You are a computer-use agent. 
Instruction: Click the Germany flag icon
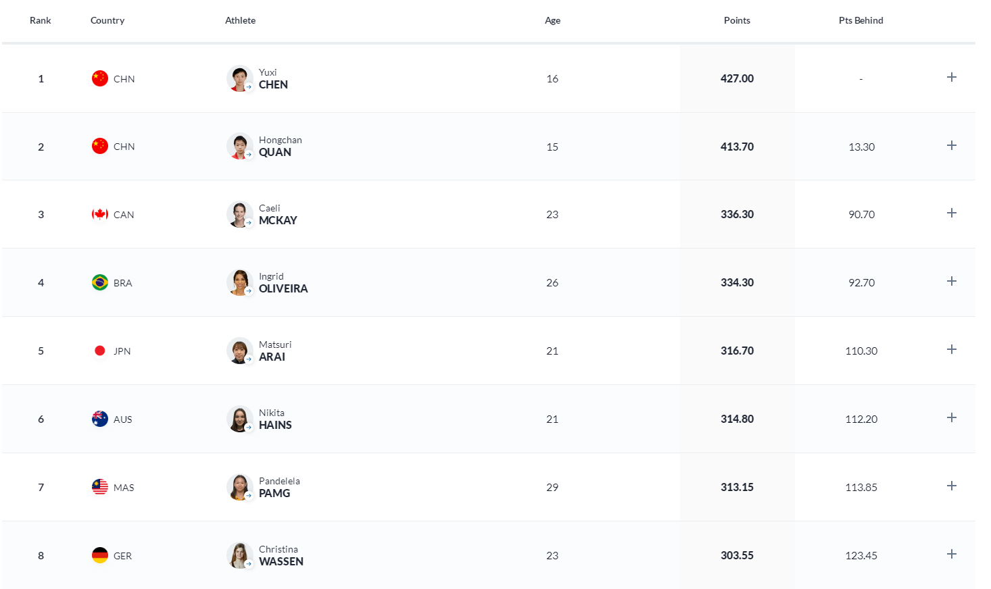tap(100, 555)
